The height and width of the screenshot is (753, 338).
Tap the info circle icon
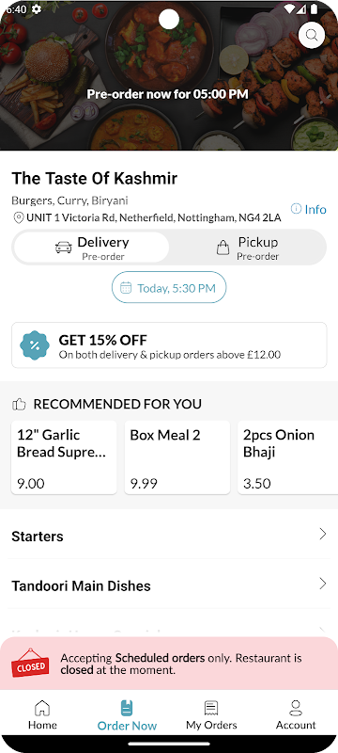pos(297,209)
